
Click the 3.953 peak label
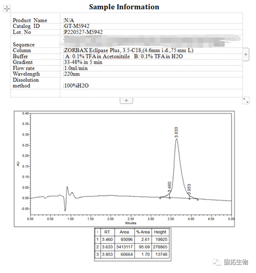pyautogui.click(x=189, y=189)
